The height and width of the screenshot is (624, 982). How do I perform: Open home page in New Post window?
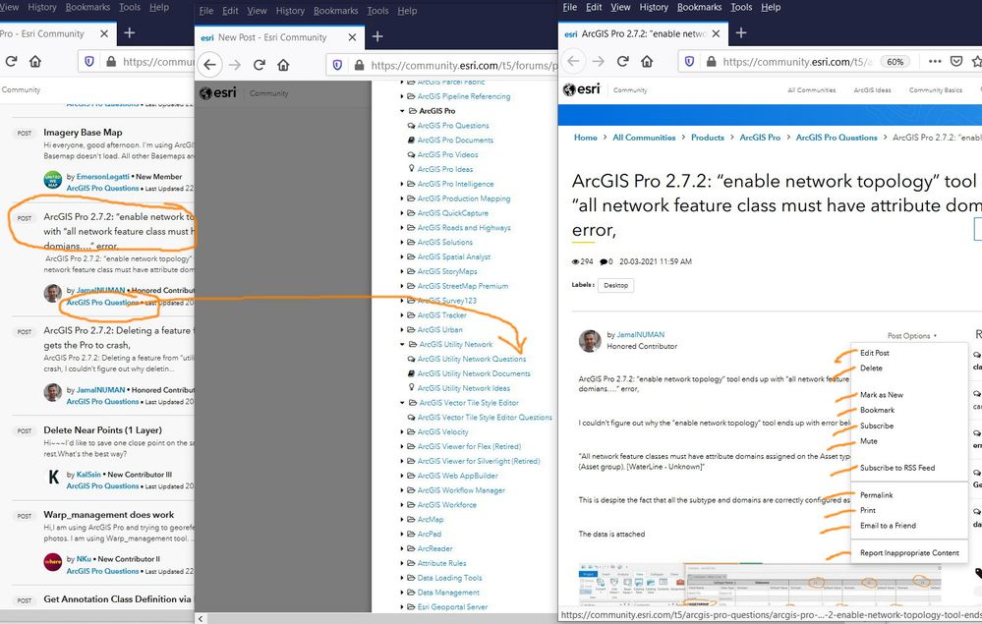(283, 65)
